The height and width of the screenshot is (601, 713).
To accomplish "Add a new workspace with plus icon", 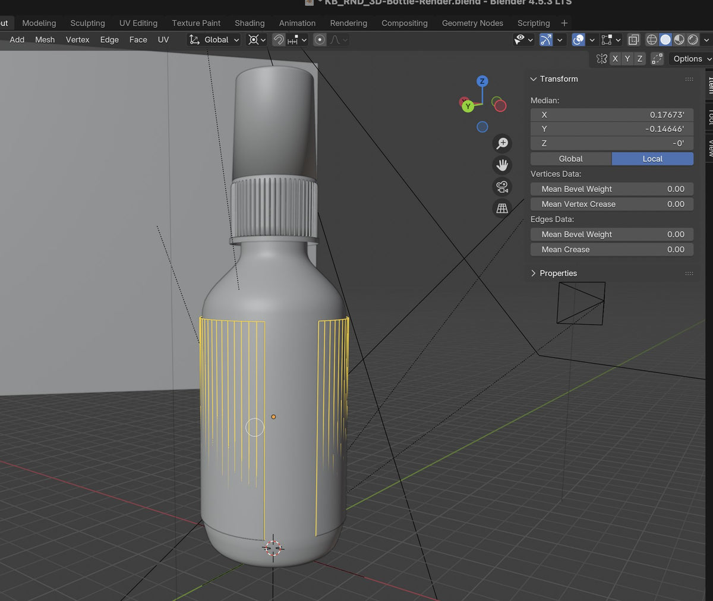I will [564, 23].
